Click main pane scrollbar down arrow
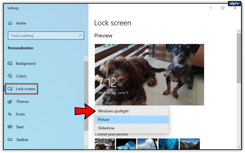The image size is (245, 153). [239, 147]
